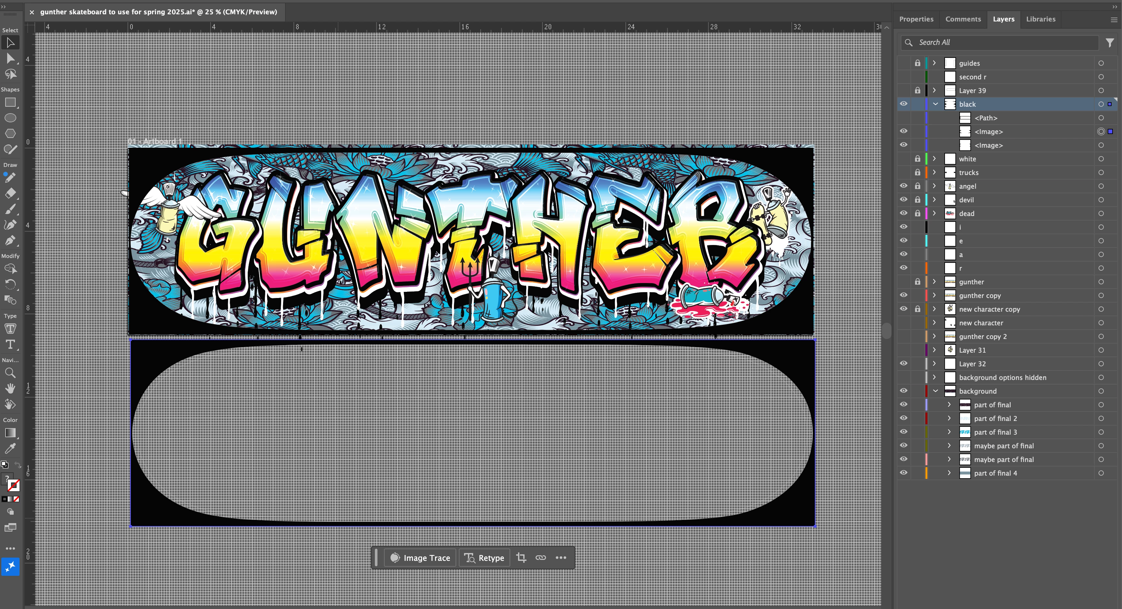This screenshot has width=1122, height=609.
Task: Expand background options hidden layer
Action: pyautogui.click(x=935, y=377)
